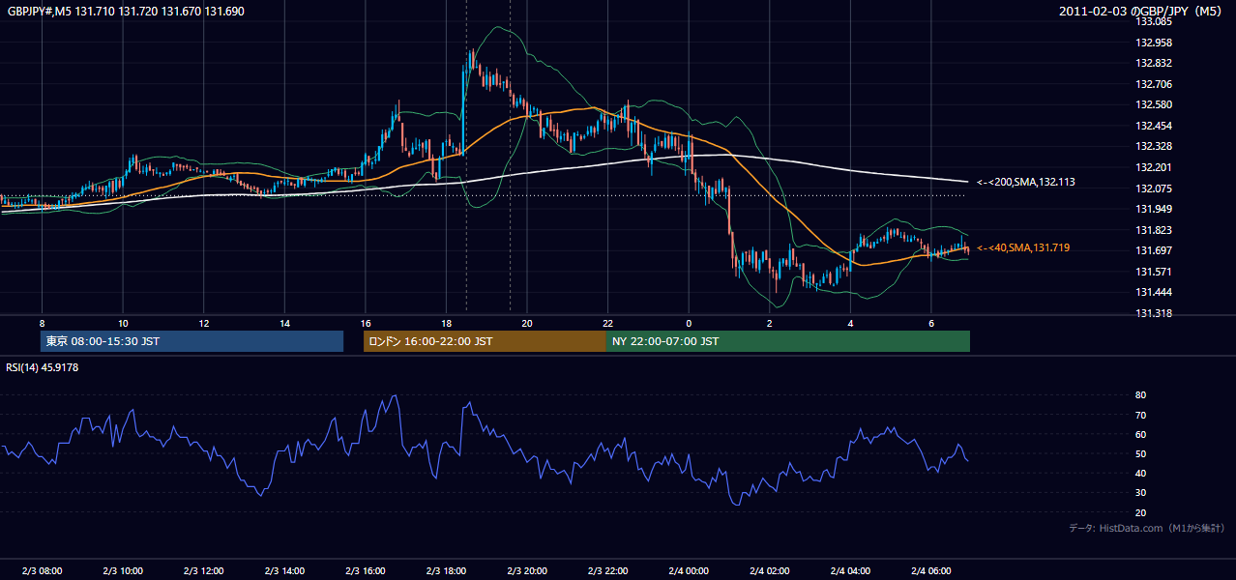Click the 131.823 price axis label
Image resolution: width=1236 pixels, height=580 pixels.
[x=1154, y=230]
